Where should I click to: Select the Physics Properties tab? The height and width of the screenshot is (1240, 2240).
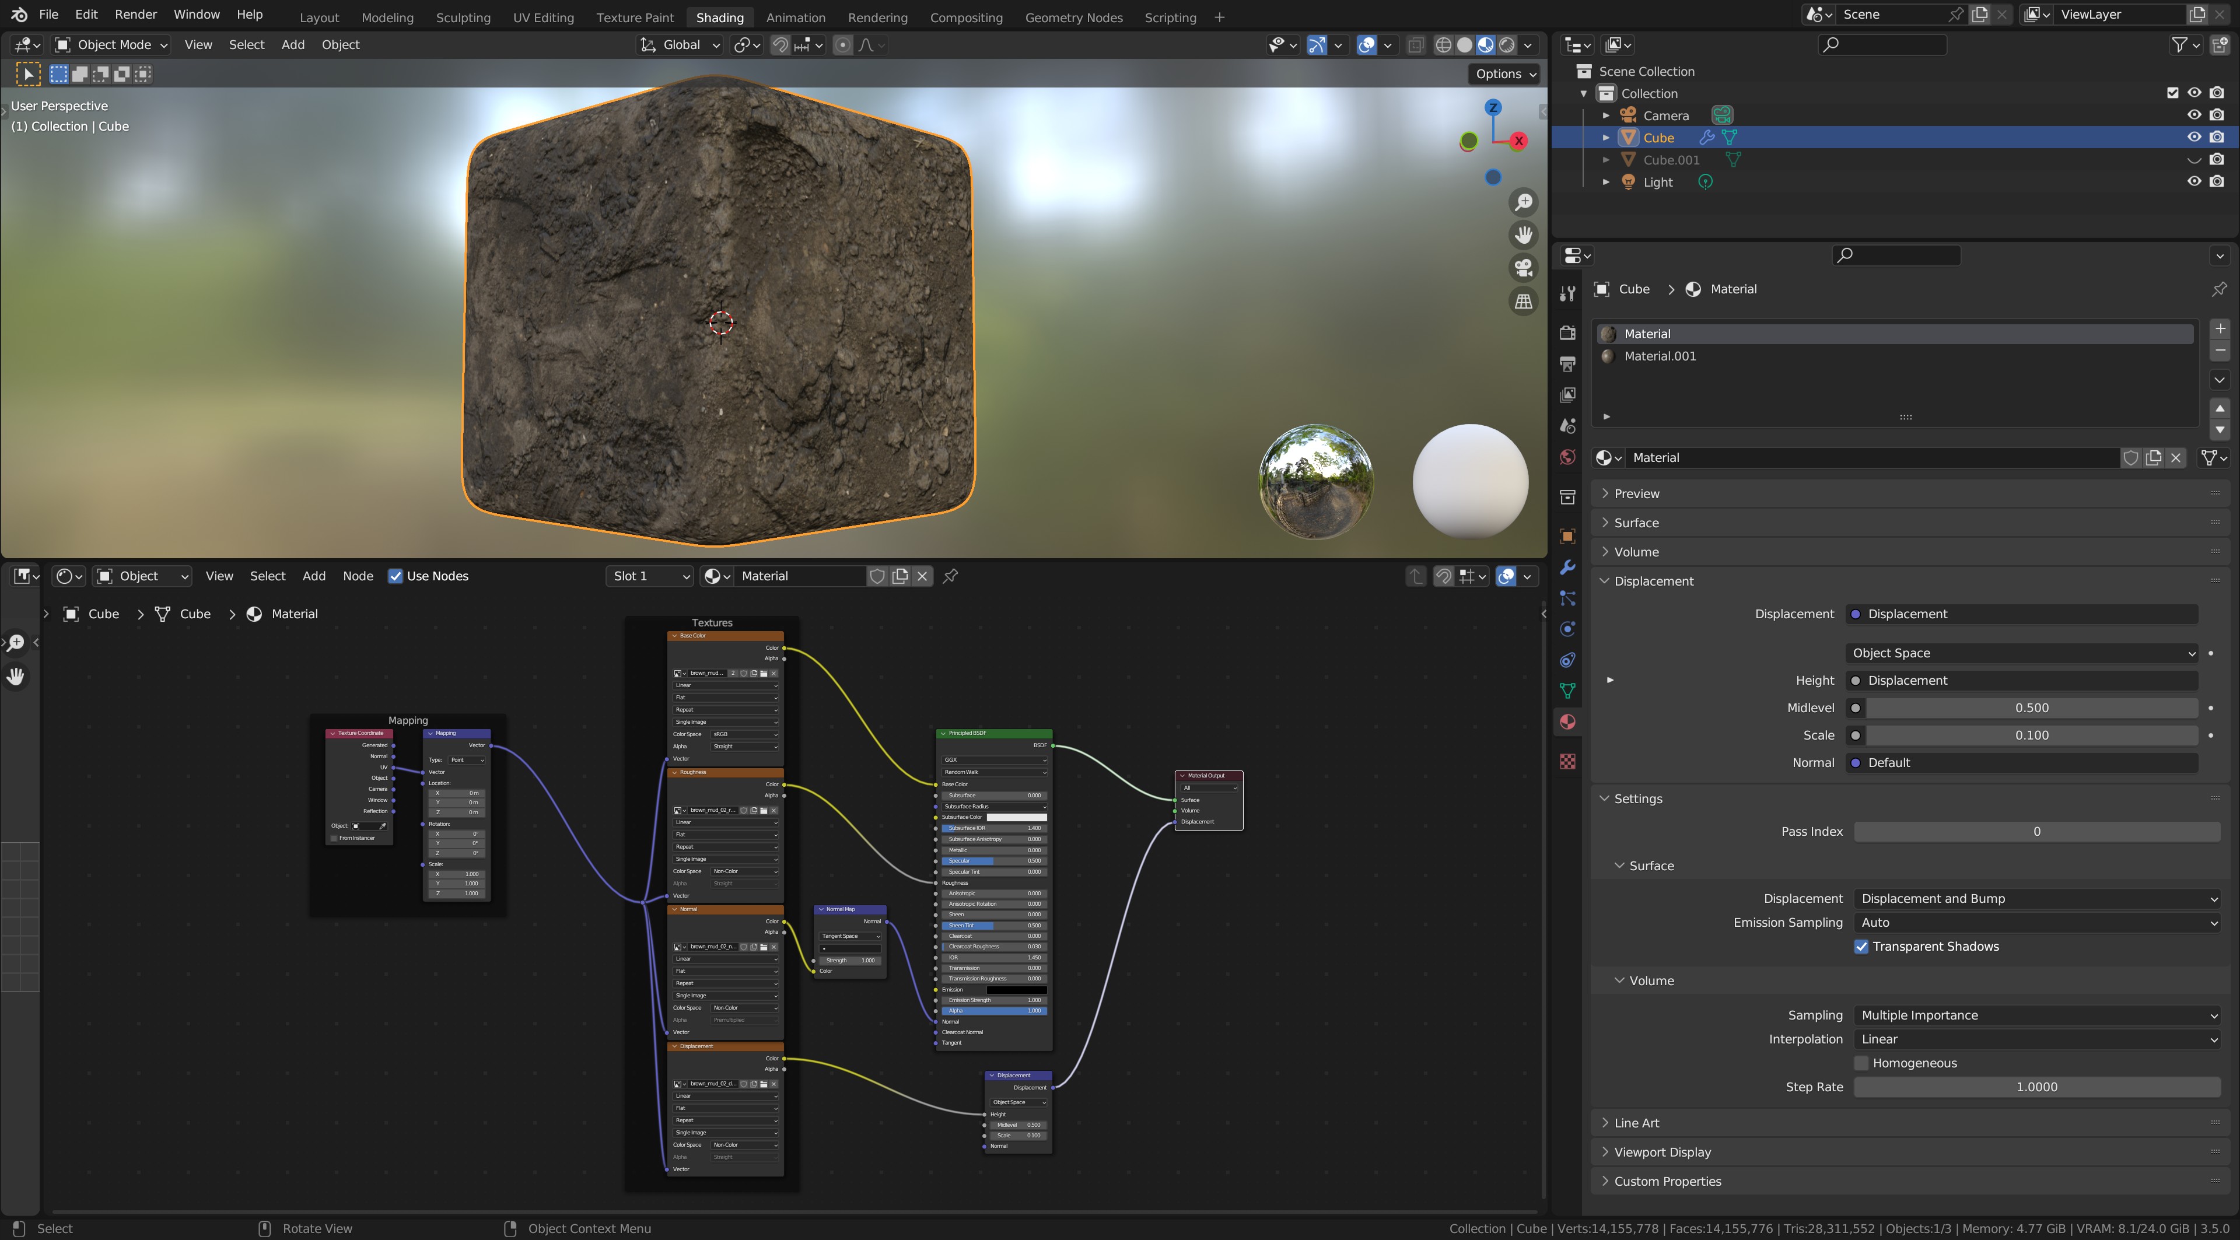(x=1567, y=629)
